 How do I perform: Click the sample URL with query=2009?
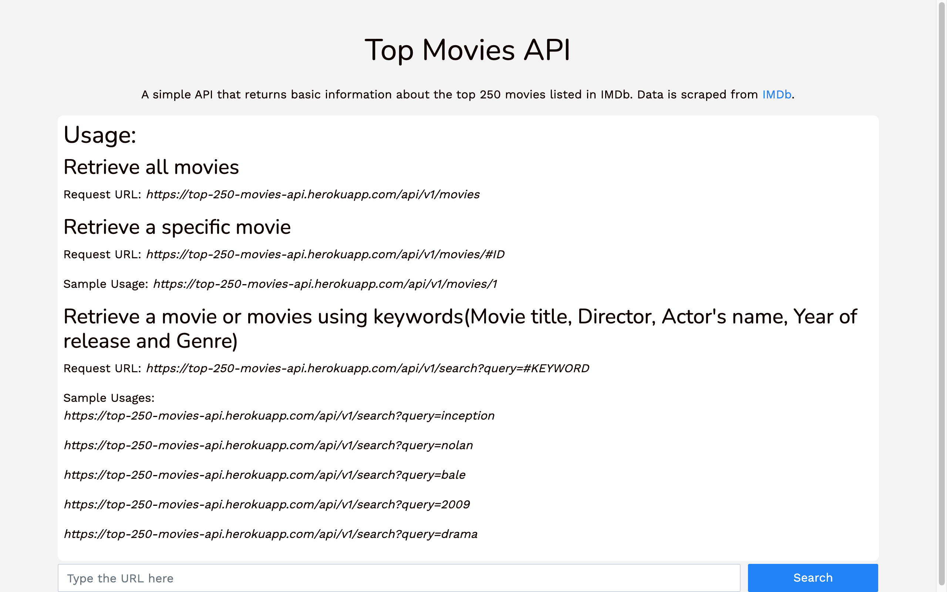coord(266,505)
